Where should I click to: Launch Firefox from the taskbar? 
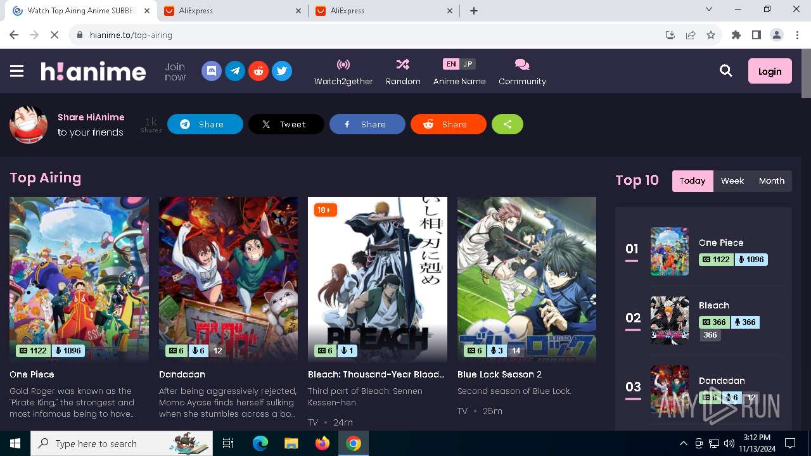(x=322, y=443)
